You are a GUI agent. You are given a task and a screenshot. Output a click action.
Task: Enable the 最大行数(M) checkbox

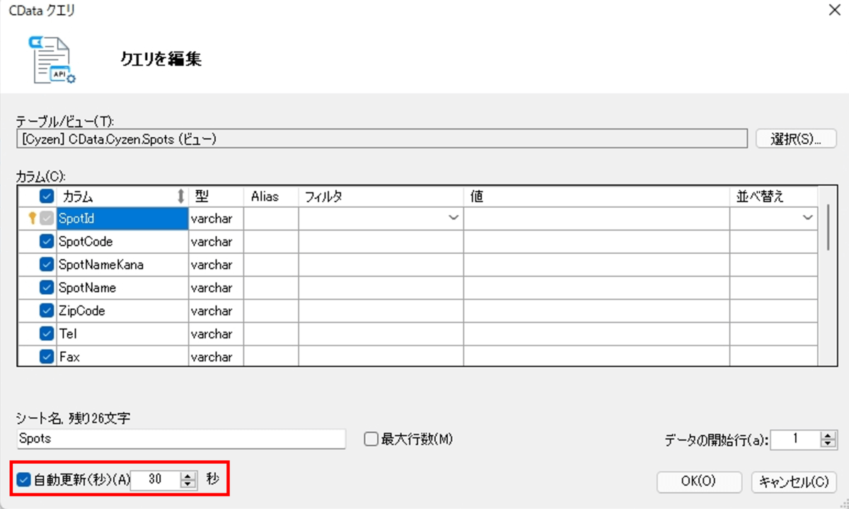click(x=371, y=439)
